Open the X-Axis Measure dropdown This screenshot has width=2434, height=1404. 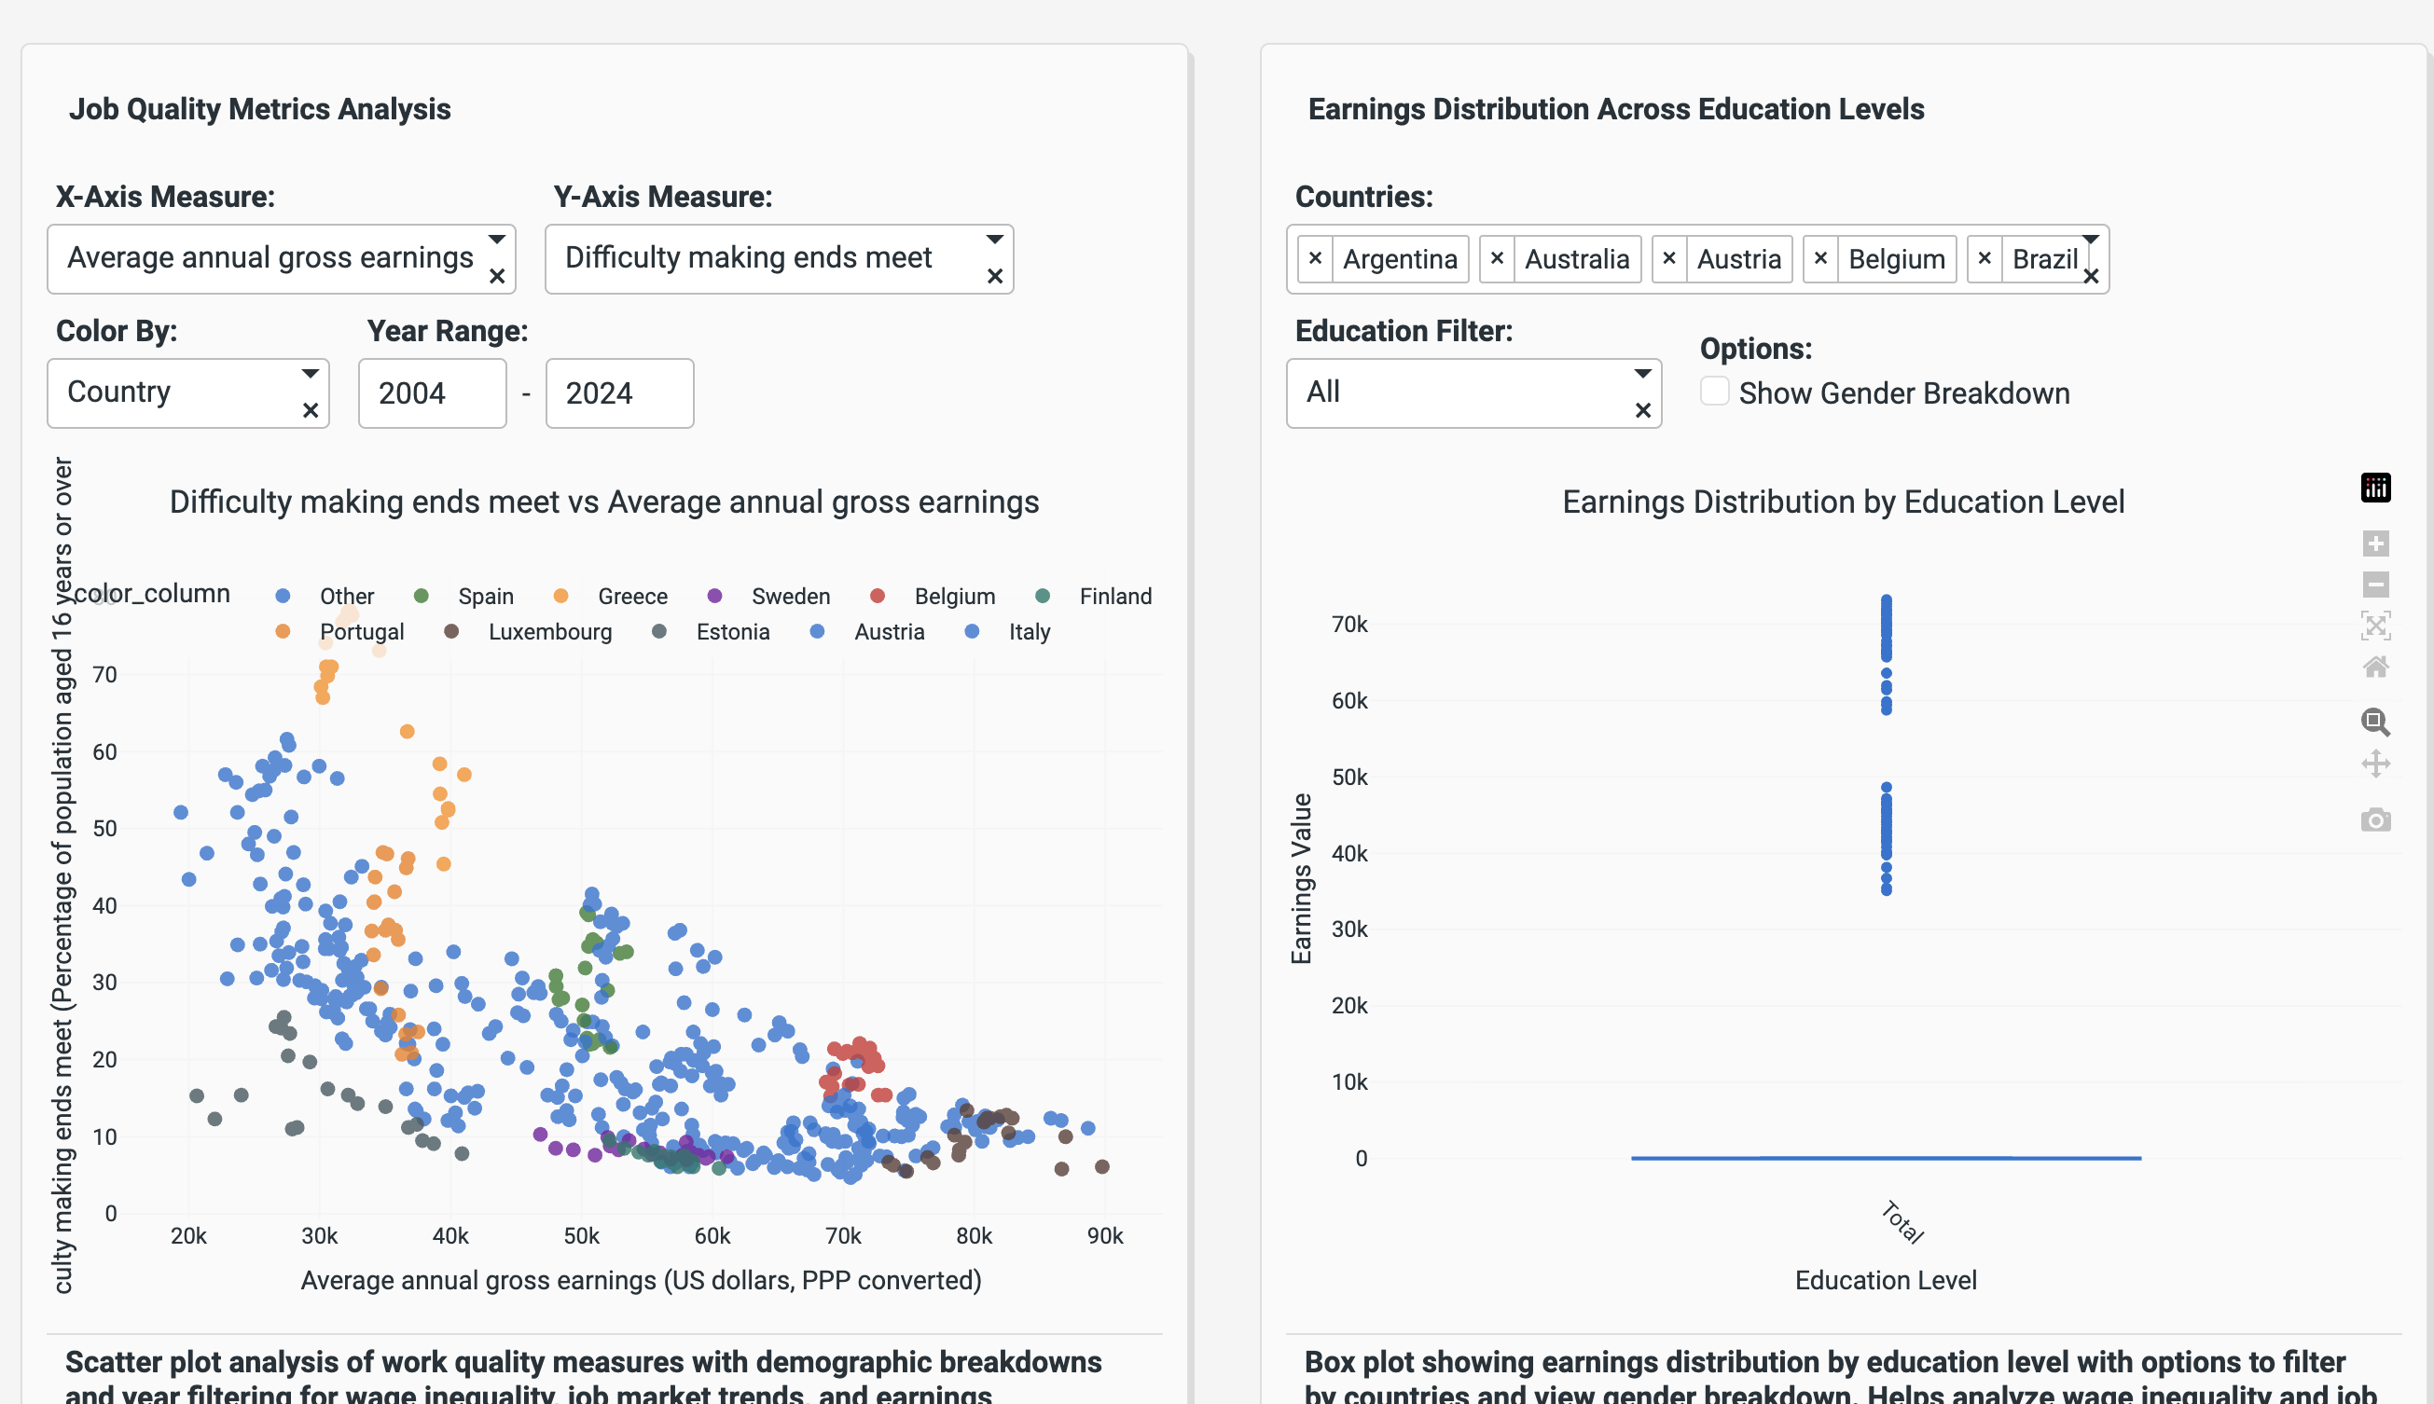270,258
